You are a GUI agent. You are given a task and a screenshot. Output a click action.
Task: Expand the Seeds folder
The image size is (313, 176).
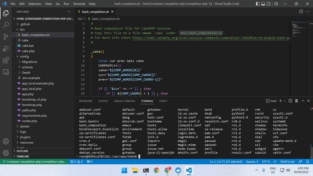coord(43,73)
